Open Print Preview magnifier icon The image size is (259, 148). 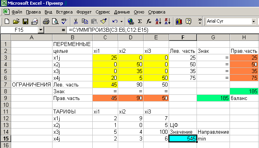(x=55, y=21)
